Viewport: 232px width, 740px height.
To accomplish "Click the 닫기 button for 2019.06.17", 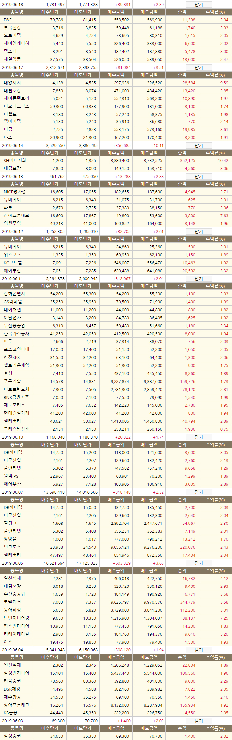I will tap(199, 68).
